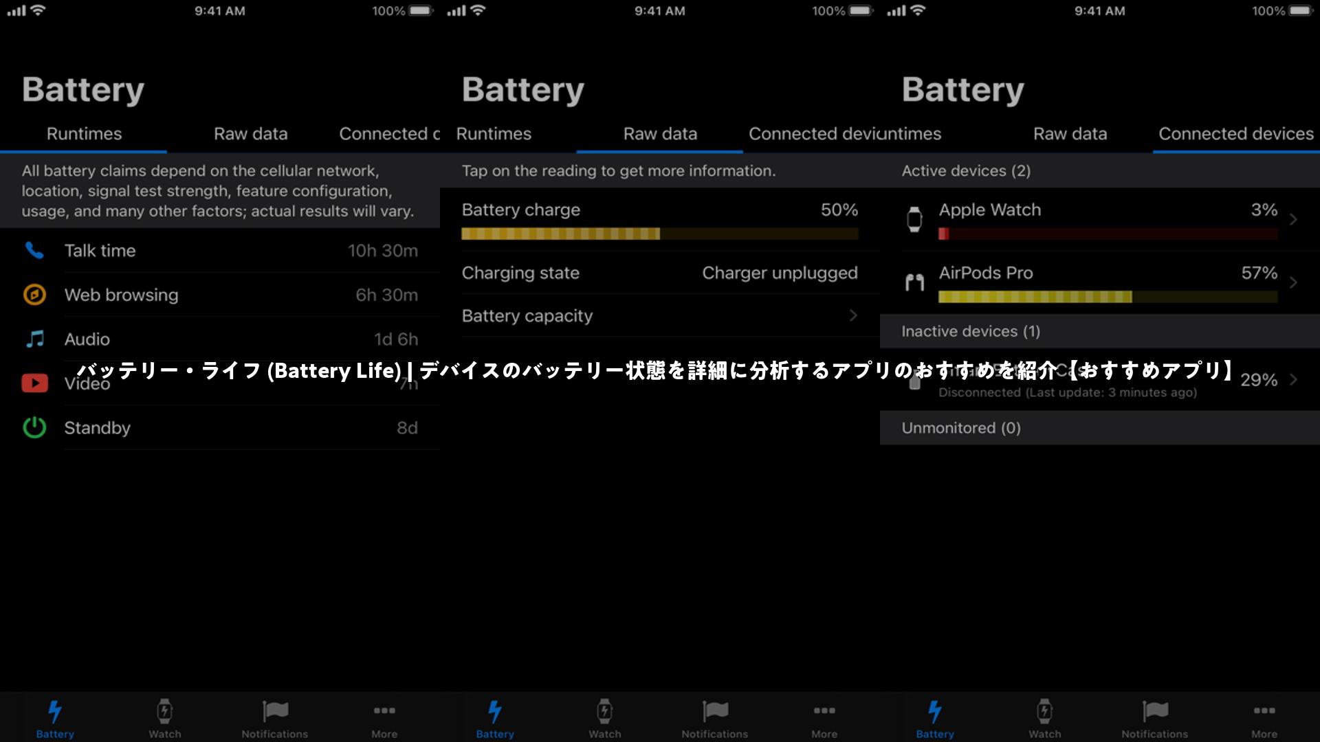Tap the left screen's status bar battery icon
This screenshot has height=742, width=1320.
tap(421, 11)
